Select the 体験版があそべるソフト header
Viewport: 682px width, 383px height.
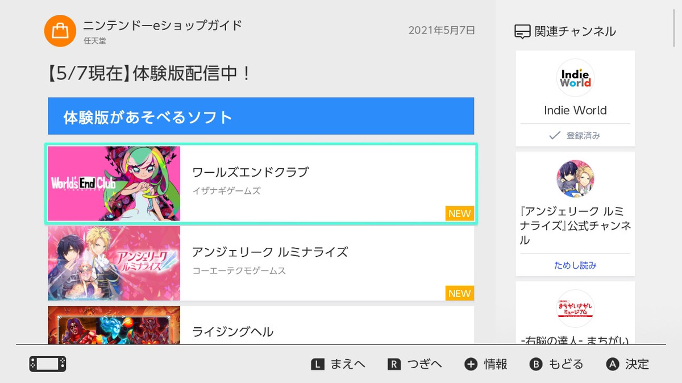261,116
